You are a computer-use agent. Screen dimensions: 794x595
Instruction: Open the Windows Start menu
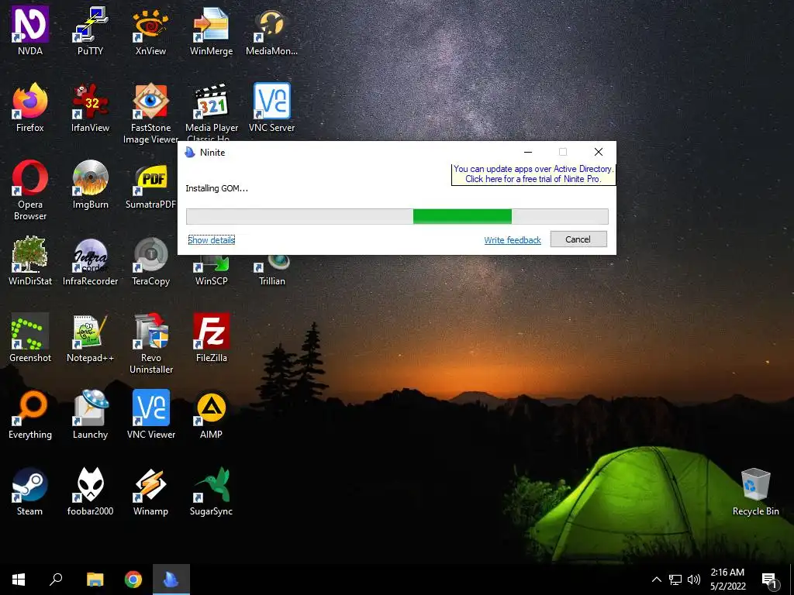(19, 580)
